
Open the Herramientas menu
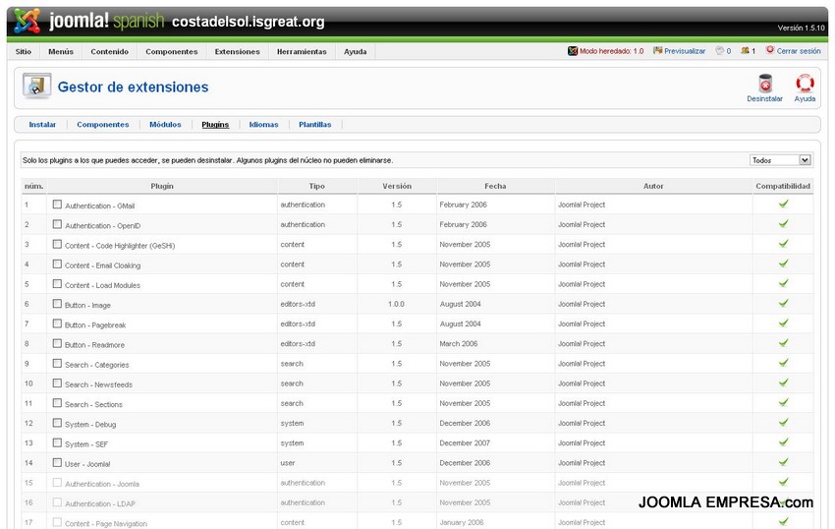(302, 52)
